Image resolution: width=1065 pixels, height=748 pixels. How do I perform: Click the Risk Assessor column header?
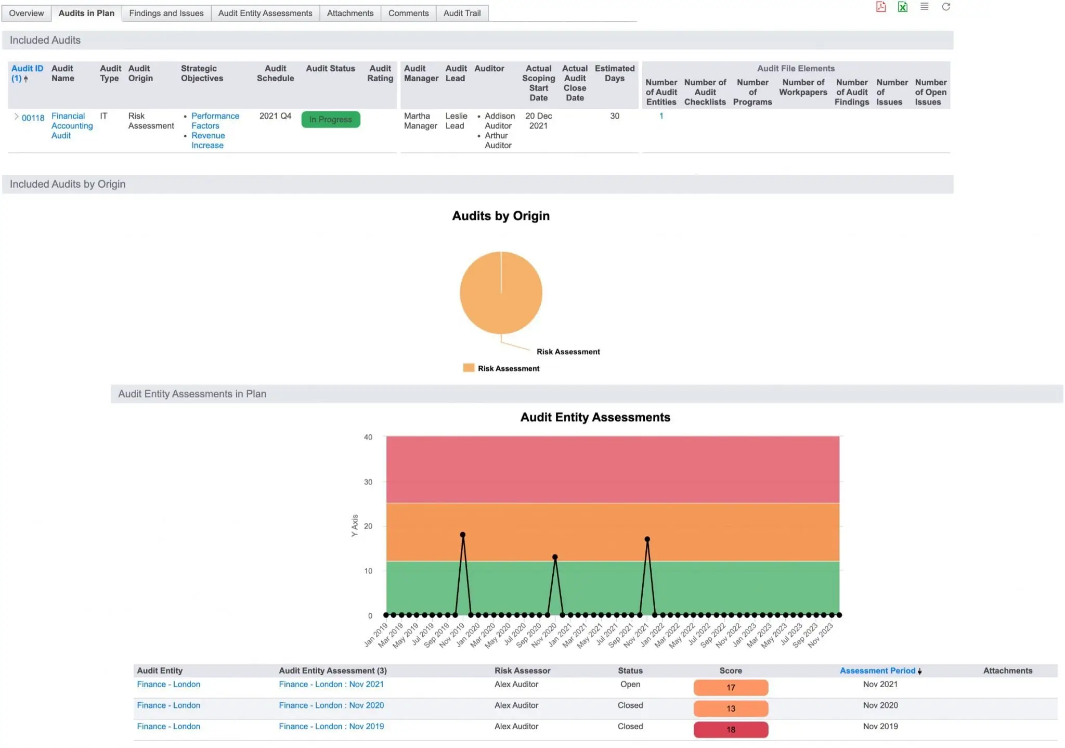click(x=522, y=670)
